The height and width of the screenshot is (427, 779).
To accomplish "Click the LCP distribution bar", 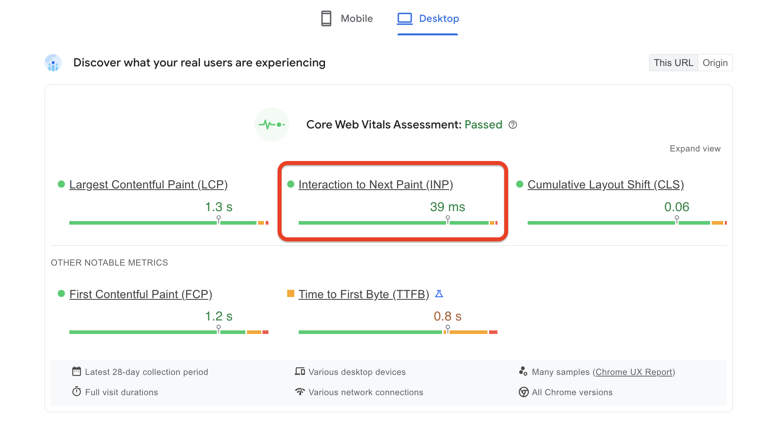I will click(x=169, y=223).
